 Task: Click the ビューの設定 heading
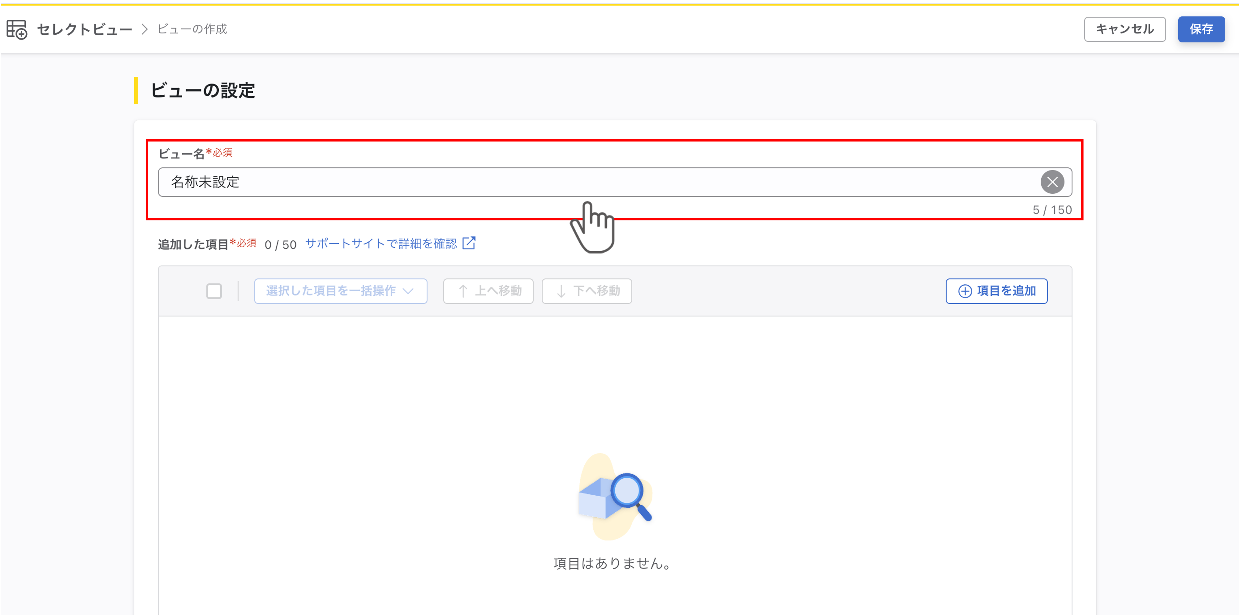click(x=203, y=91)
